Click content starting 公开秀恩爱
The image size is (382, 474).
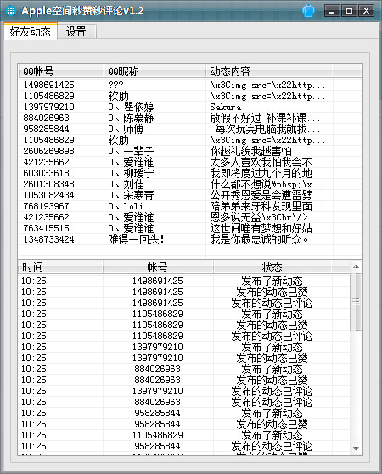pyautogui.click(x=268, y=195)
